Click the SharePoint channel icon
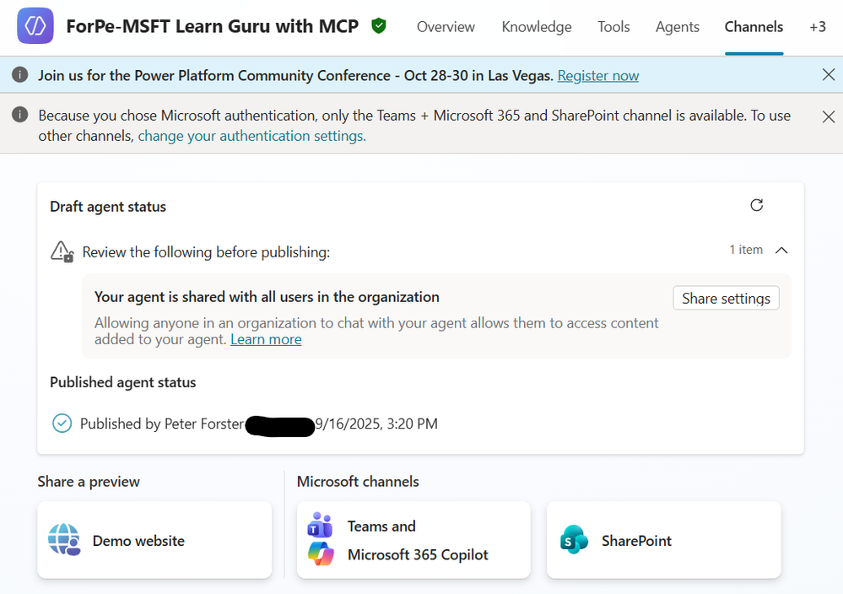The height and width of the screenshot is (594, 843). coord(574,540)
